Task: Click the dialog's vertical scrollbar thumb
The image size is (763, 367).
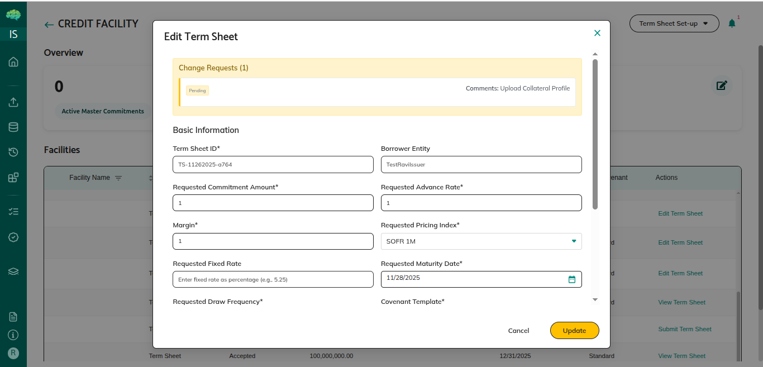Action: [595, 134]
